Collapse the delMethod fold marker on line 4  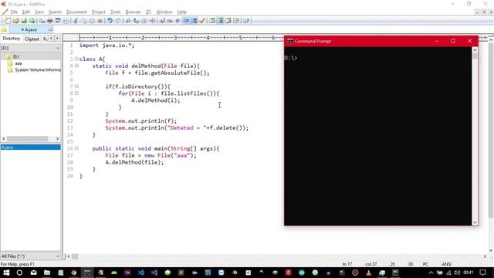coord(76,66)
